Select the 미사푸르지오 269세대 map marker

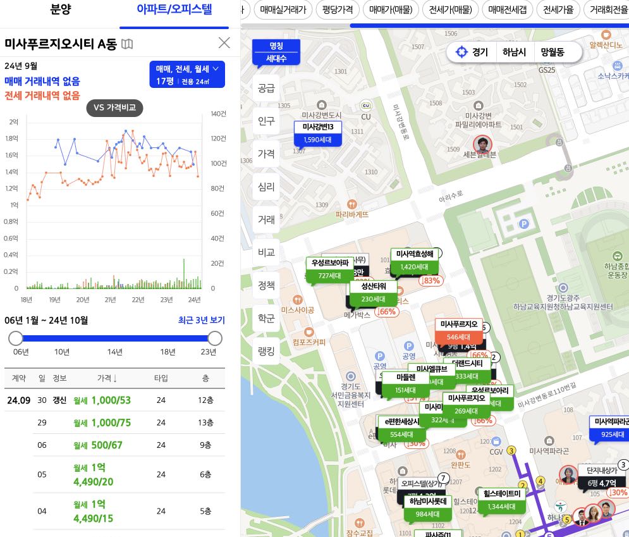click(x=466, y=405)
